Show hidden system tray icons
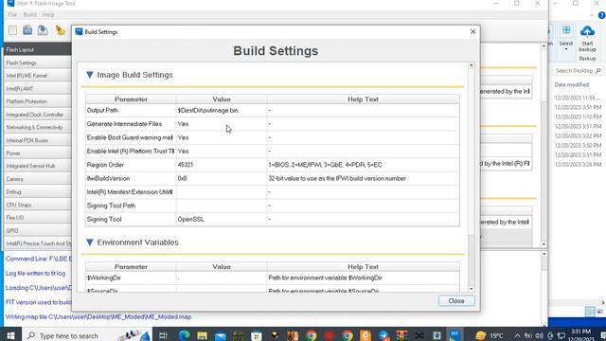The height and width of the screenshot is (341, 606). pyautogui.click(x=517, y=335)
